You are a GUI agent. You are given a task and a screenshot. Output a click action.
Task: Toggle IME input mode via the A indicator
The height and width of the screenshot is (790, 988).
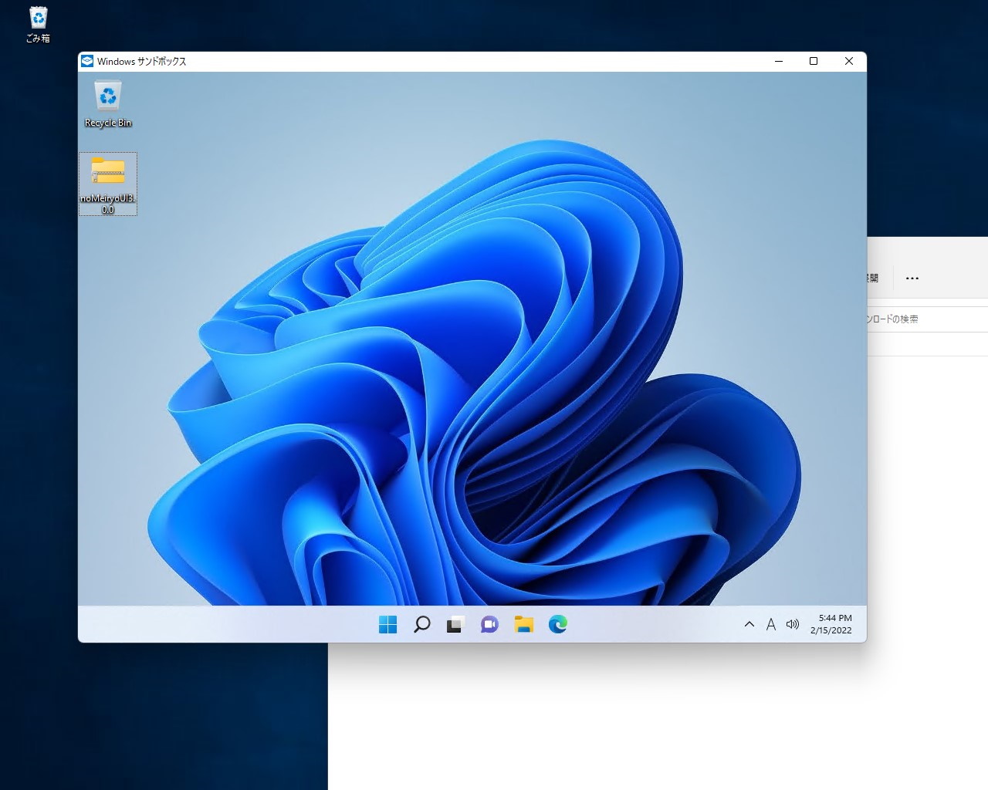771,624
